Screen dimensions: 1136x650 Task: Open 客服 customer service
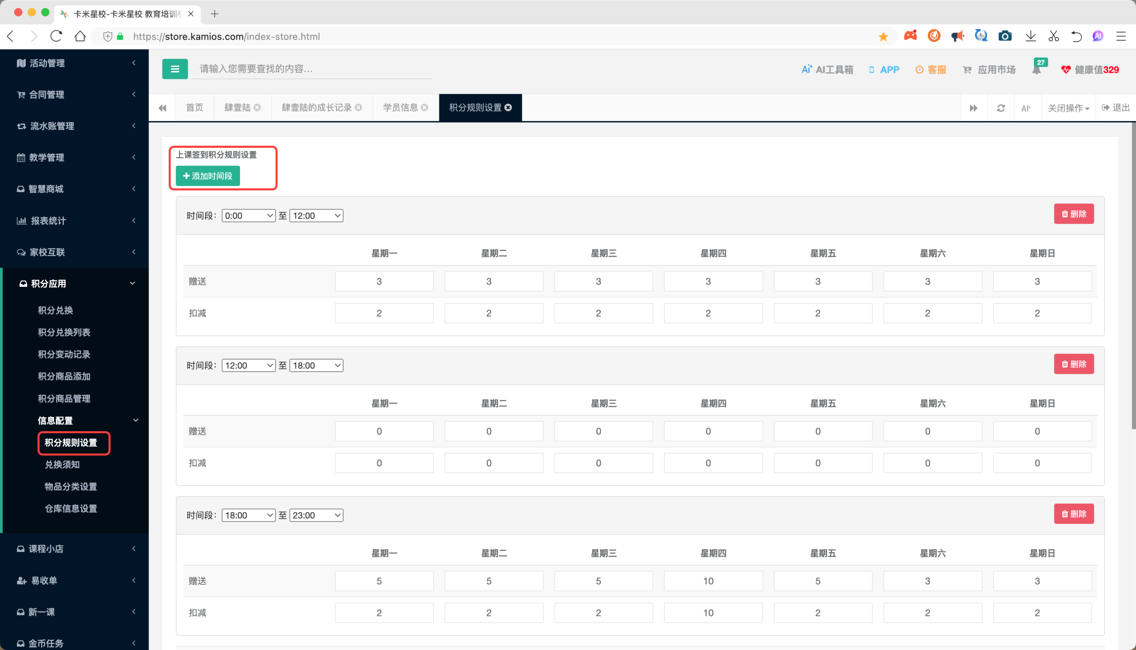pos(930,70)
